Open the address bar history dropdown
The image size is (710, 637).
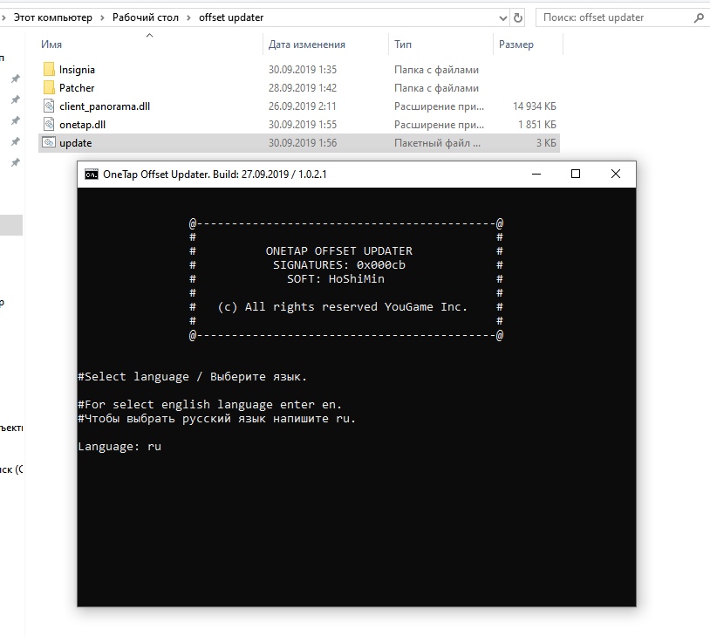pyautogui.click(x=502, y=18)
